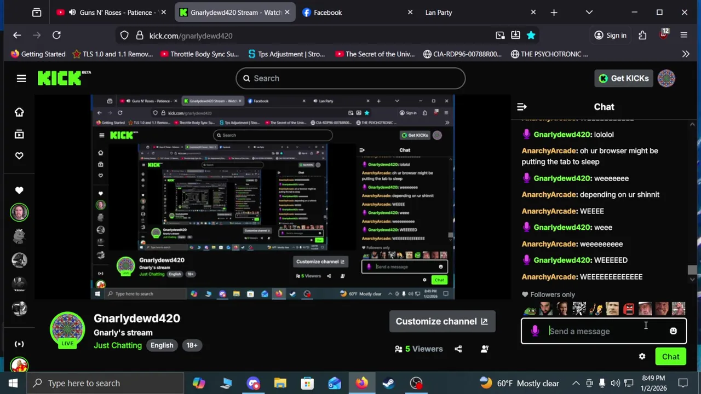
Task: Open the Throttle Body Sync bookmark
Action: (199, 54)
